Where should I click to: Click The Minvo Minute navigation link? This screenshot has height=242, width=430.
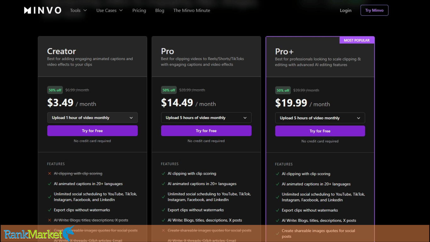coord(191,10)
